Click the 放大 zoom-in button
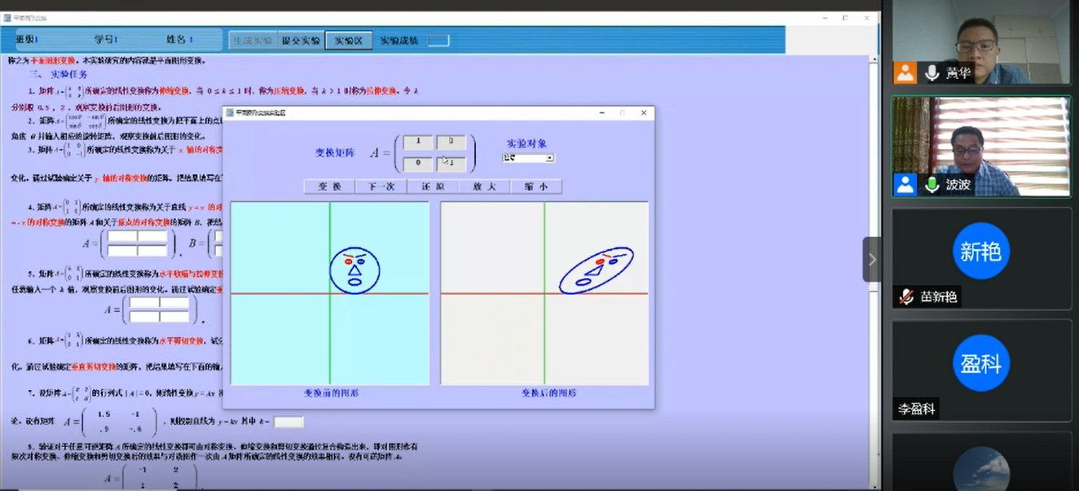Screen dimensions: 1079x491 point(485,186)
